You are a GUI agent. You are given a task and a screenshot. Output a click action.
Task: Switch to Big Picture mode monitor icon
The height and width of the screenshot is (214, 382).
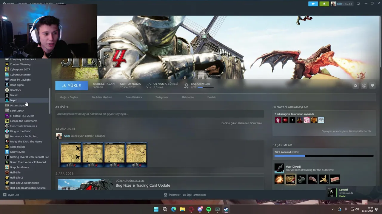358,4
